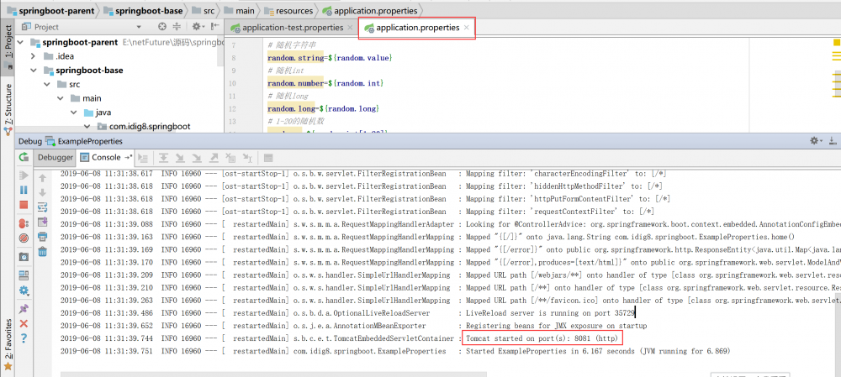Viewport: 841px width, 377px height.
Task: Click the camera thread dump icon
Action: (24, 257)
